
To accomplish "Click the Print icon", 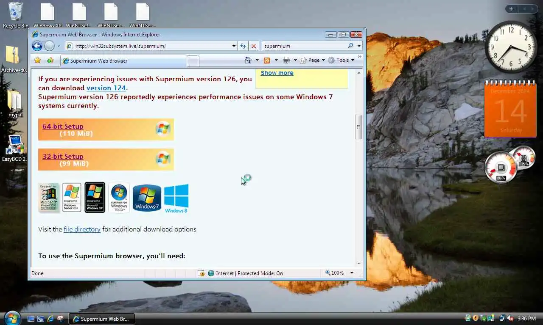I will [286, 60].
